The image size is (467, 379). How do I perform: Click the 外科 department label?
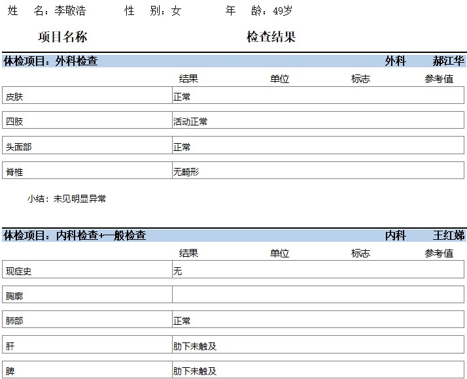pos(395,61)
